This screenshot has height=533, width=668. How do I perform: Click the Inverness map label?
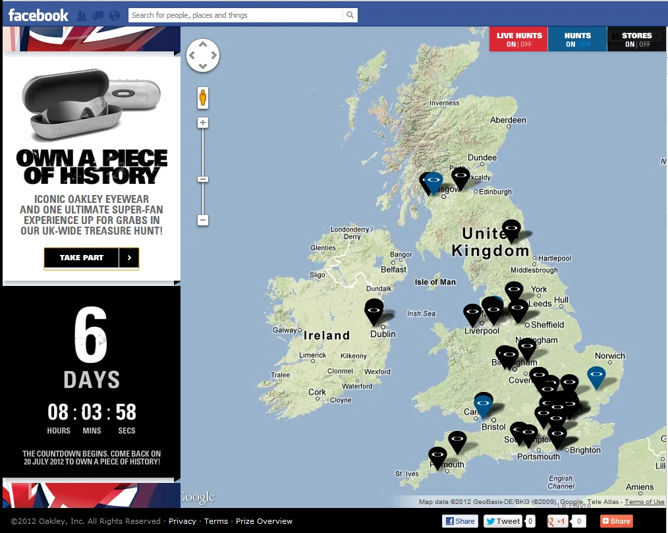444,103
